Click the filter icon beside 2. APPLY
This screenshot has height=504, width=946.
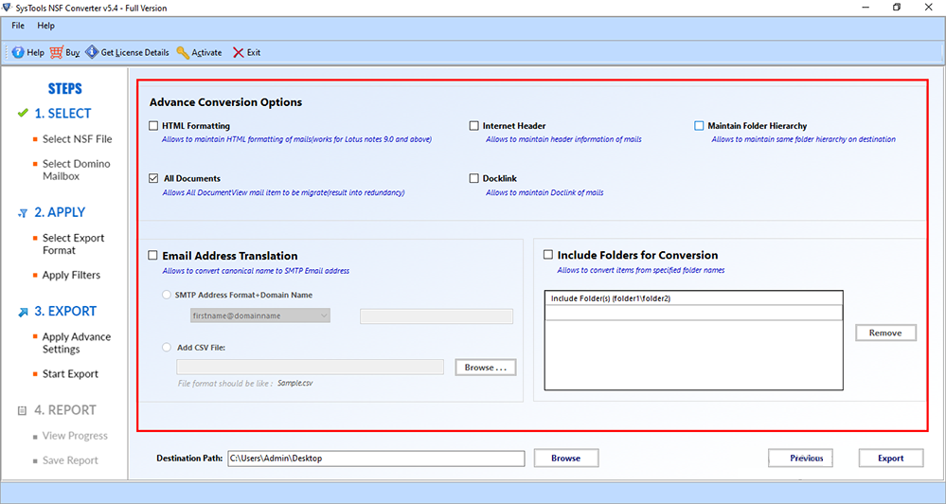pyautogui.click(x=23, y=213)
